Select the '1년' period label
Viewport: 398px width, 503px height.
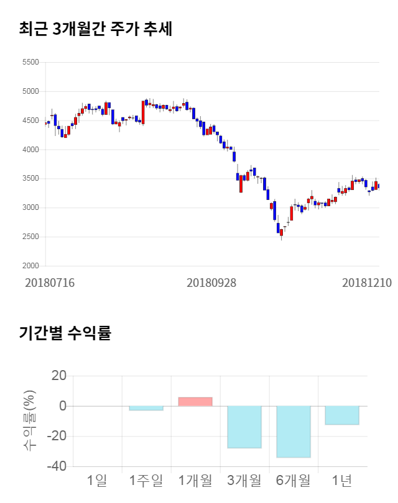pos(342,480)
